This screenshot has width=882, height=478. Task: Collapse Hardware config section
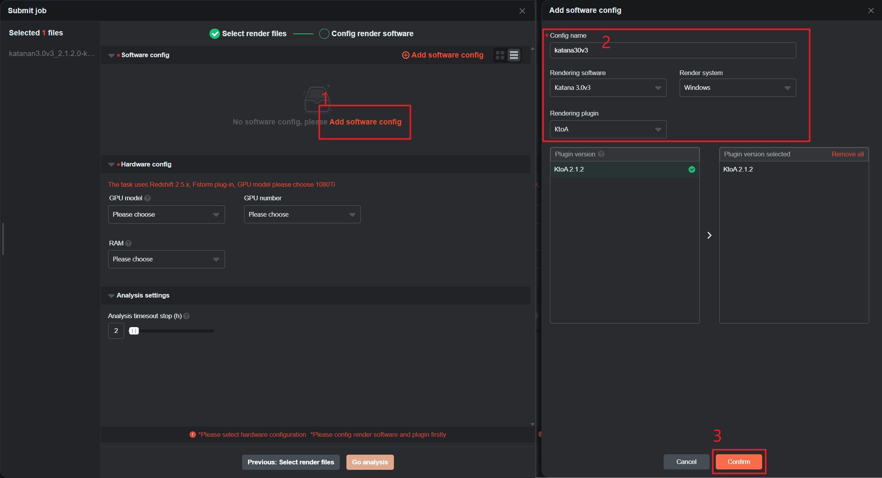click(x=111, y=165)
